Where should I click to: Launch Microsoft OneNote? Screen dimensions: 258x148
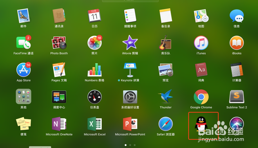[59, 125]
